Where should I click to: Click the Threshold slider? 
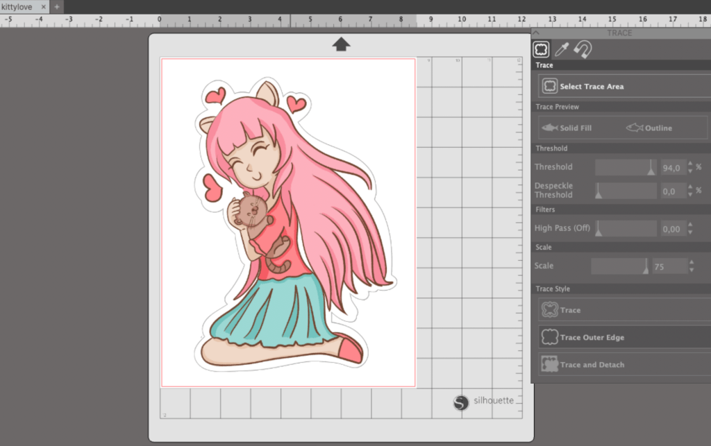[626, 167]
